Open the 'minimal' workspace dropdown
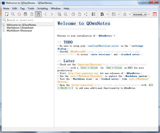 click(140, 14)
